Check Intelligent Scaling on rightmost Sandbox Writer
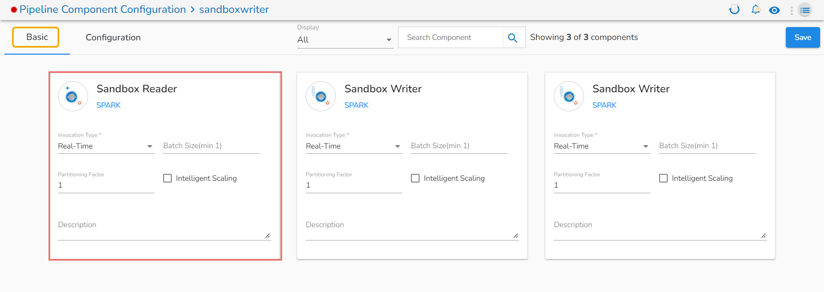This screenshot has width=824, height=292. pos(663,178)
